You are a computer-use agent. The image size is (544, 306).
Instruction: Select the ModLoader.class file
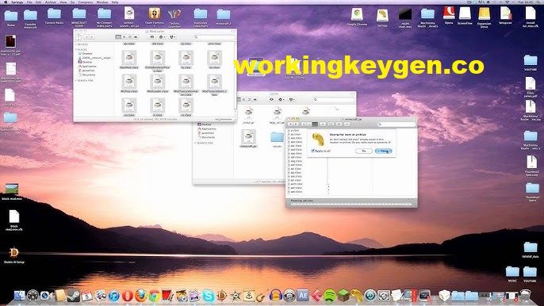coord(158,83)
